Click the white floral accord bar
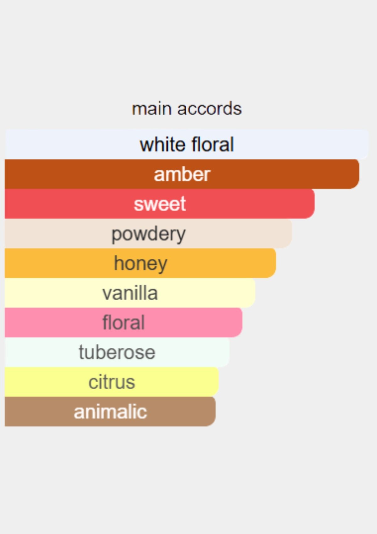The image size is (377, 534). (187, 144)
